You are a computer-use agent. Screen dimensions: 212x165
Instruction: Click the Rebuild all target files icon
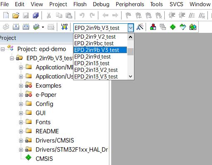pyautogui.click(x=26, y=27)
